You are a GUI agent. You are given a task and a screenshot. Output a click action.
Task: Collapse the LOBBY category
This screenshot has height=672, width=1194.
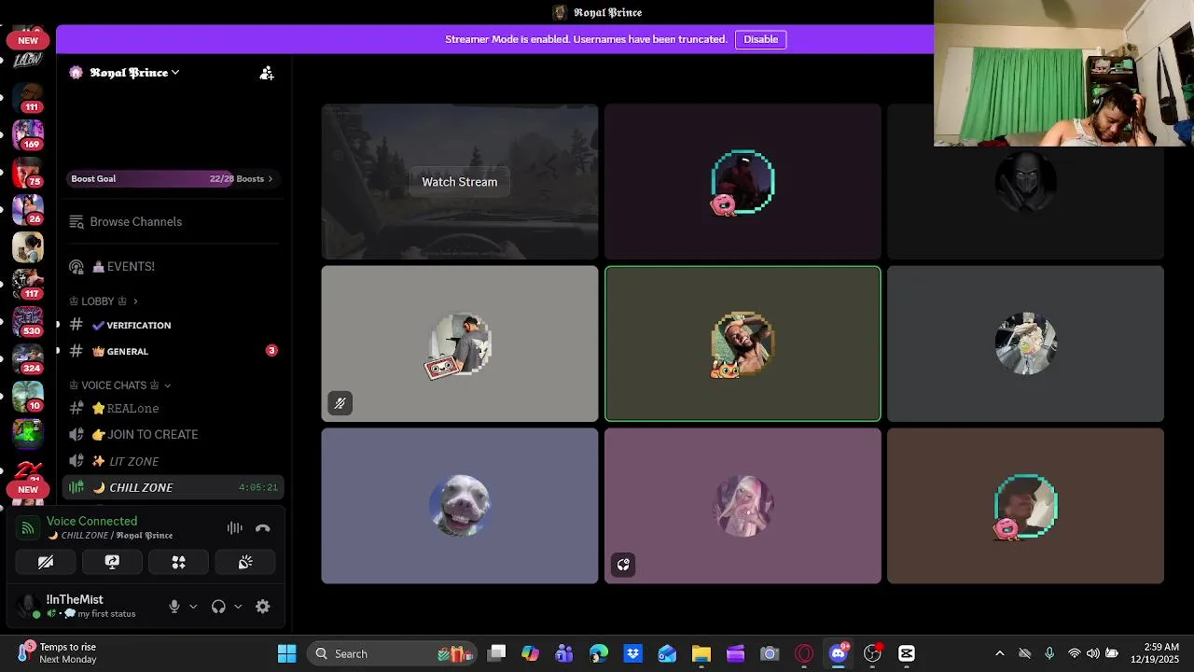click(104, 301)
